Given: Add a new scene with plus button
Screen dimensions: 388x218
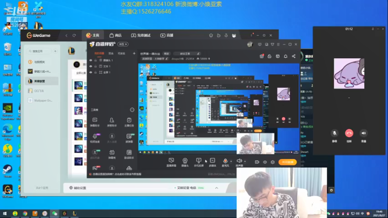Looking at the screenshot, I should point(134,53).
